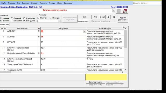Open the 'Журнал результатов' button

123,19
